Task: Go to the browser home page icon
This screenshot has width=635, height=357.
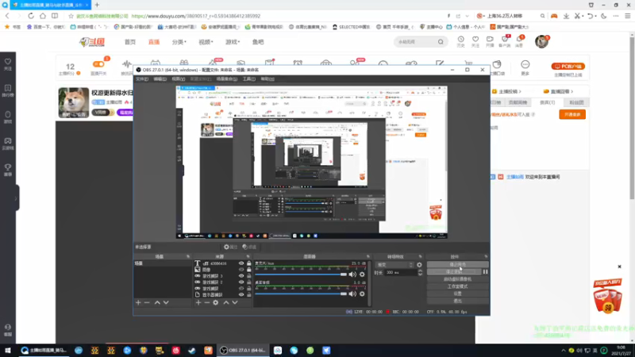Action: tap(43, 16)
